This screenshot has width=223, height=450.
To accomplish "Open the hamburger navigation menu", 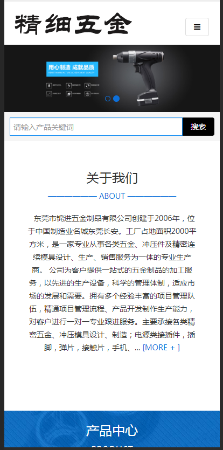I will point(197,27).
